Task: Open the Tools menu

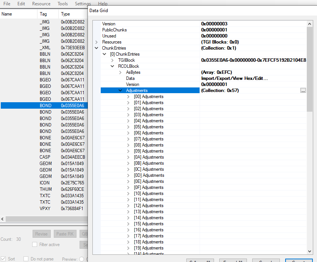Action: point(62,4)
